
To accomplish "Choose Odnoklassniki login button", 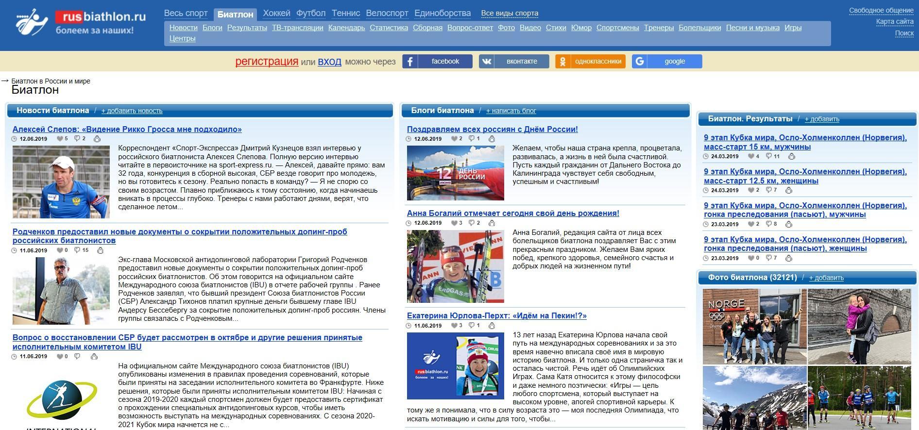I will 590,61.
